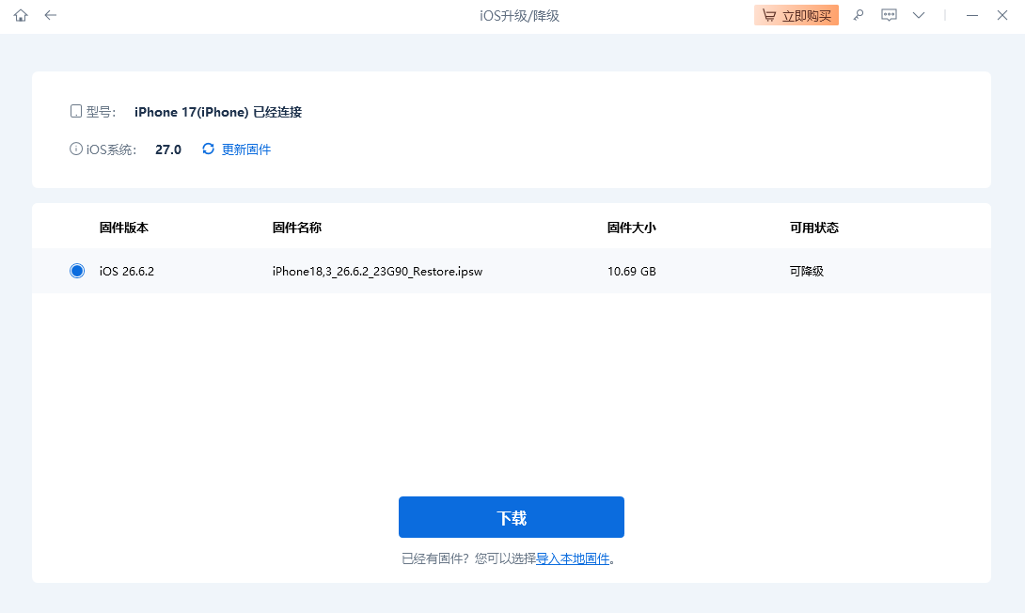The height and width of the screenshot is (613, 1025).
Task: Open the key registration icon
Action: pos(859,15)
